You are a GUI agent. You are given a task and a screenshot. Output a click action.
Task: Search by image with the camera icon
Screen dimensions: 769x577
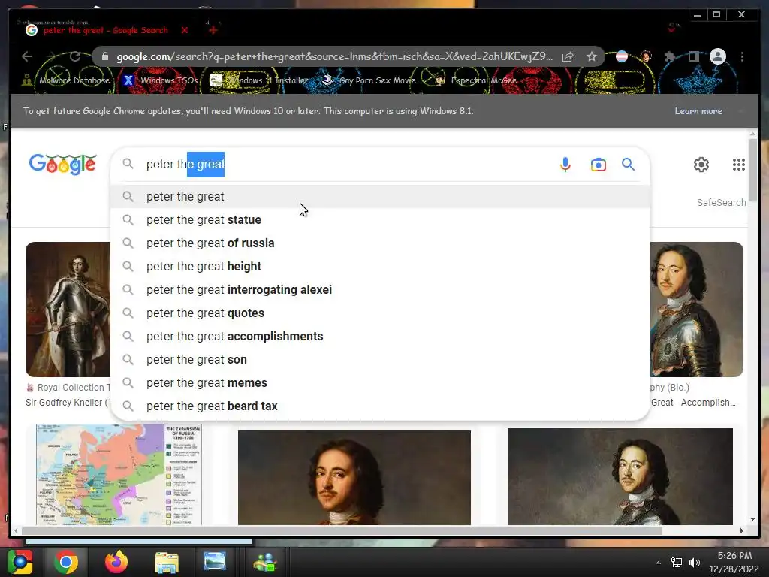[598, 165]
